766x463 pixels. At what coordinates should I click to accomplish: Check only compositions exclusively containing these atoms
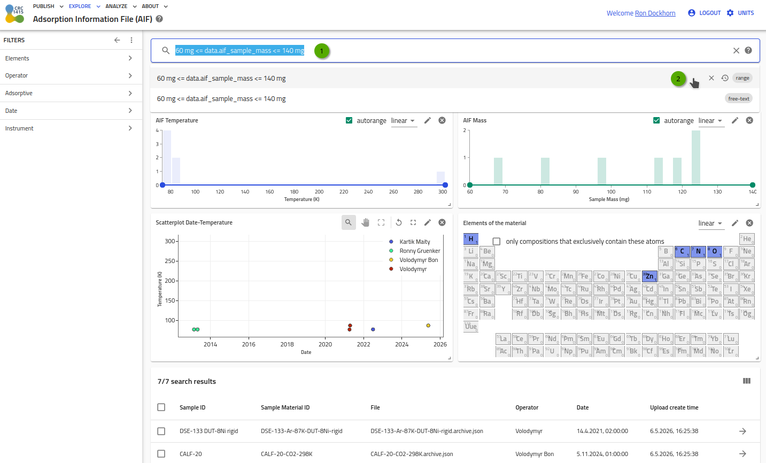(497, 242)
